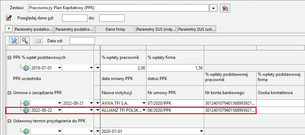The width and height of the screenshot is (305, 135).
Task: Click the 08/2020/PPK contract number cell
Action: pyautogui.click(x=175, y=110)
